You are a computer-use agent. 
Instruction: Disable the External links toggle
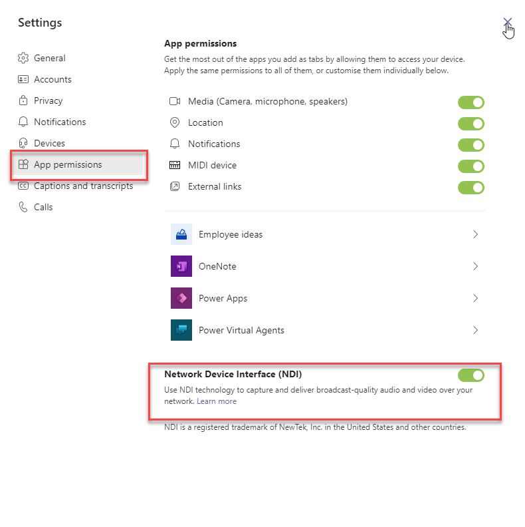point(471,188)
